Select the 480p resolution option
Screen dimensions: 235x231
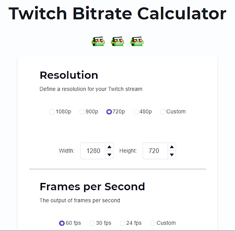click(x=136, y=112)
